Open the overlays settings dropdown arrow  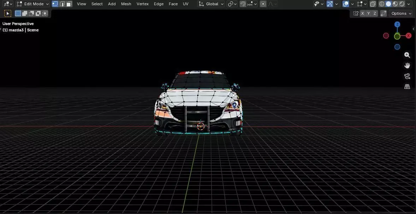352,4
